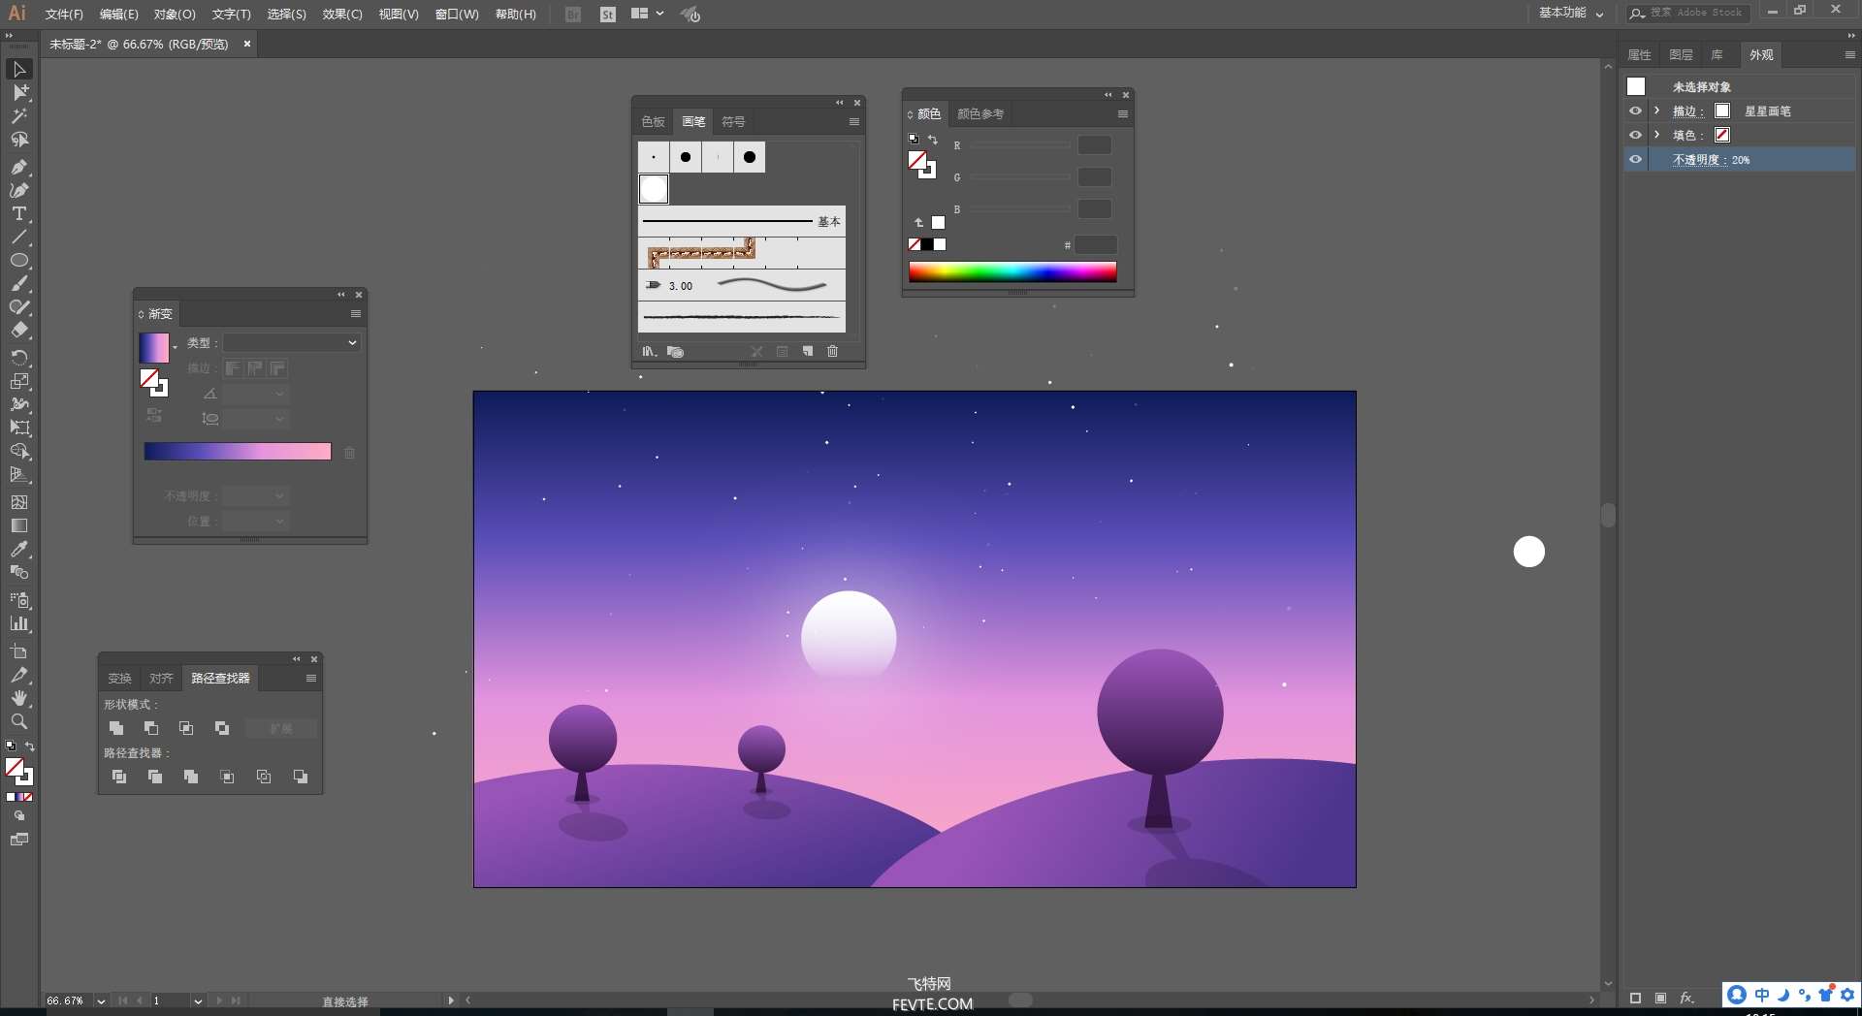The width and height of the screenshot is (1862, 1016).
Task: Select the Hand tool
Action: click(18, 698)
